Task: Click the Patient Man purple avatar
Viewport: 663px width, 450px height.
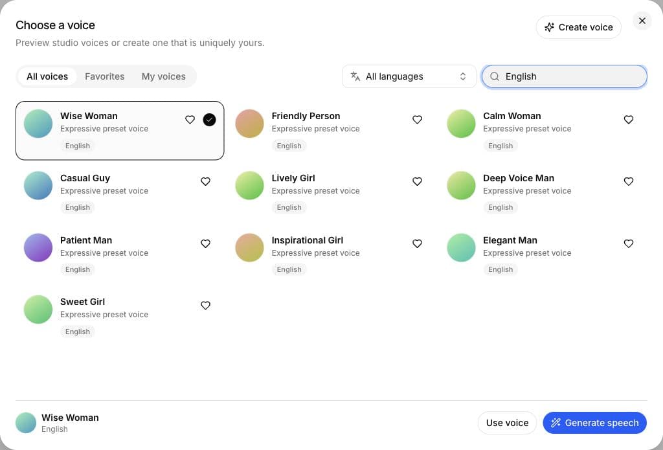Action: click(38, 247)
